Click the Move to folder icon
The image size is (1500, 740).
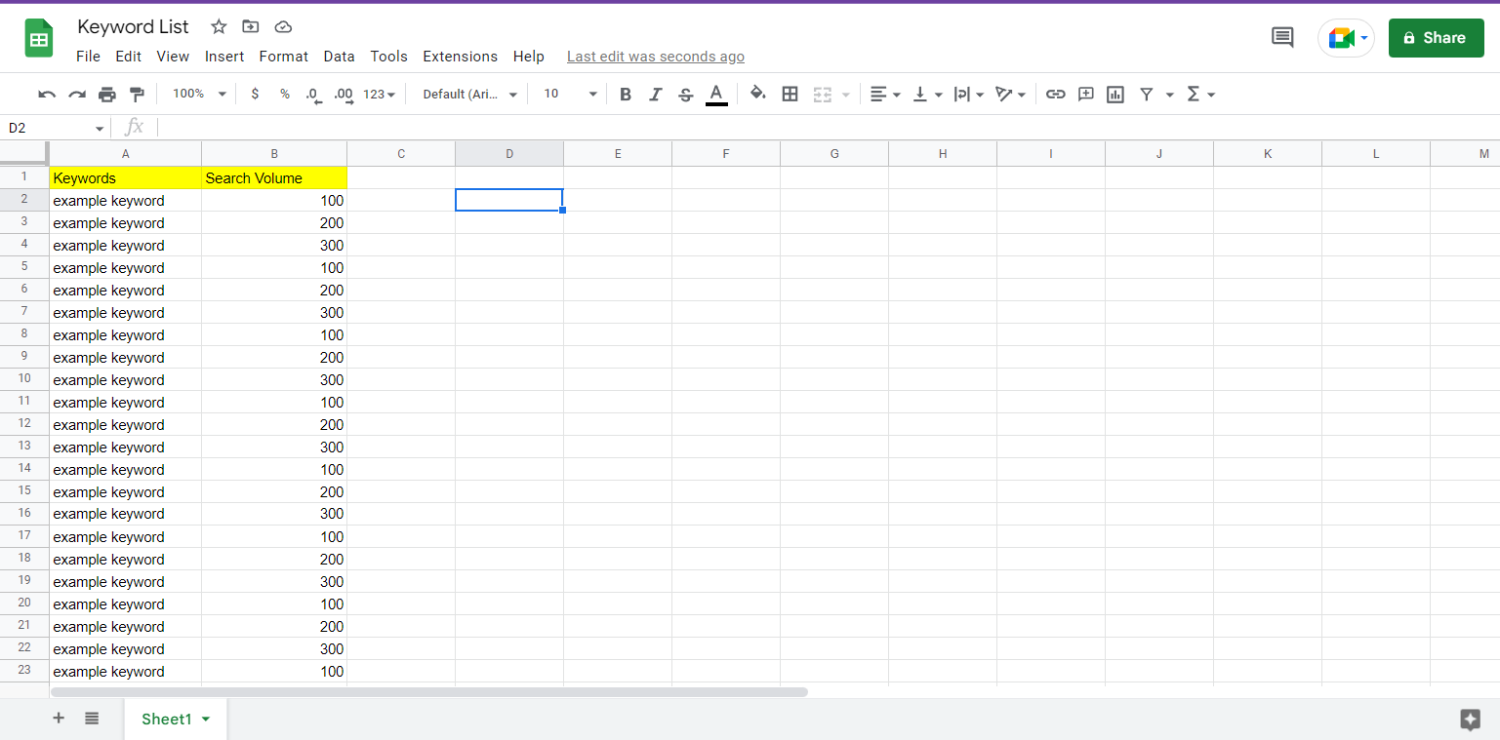pos(251,26)
